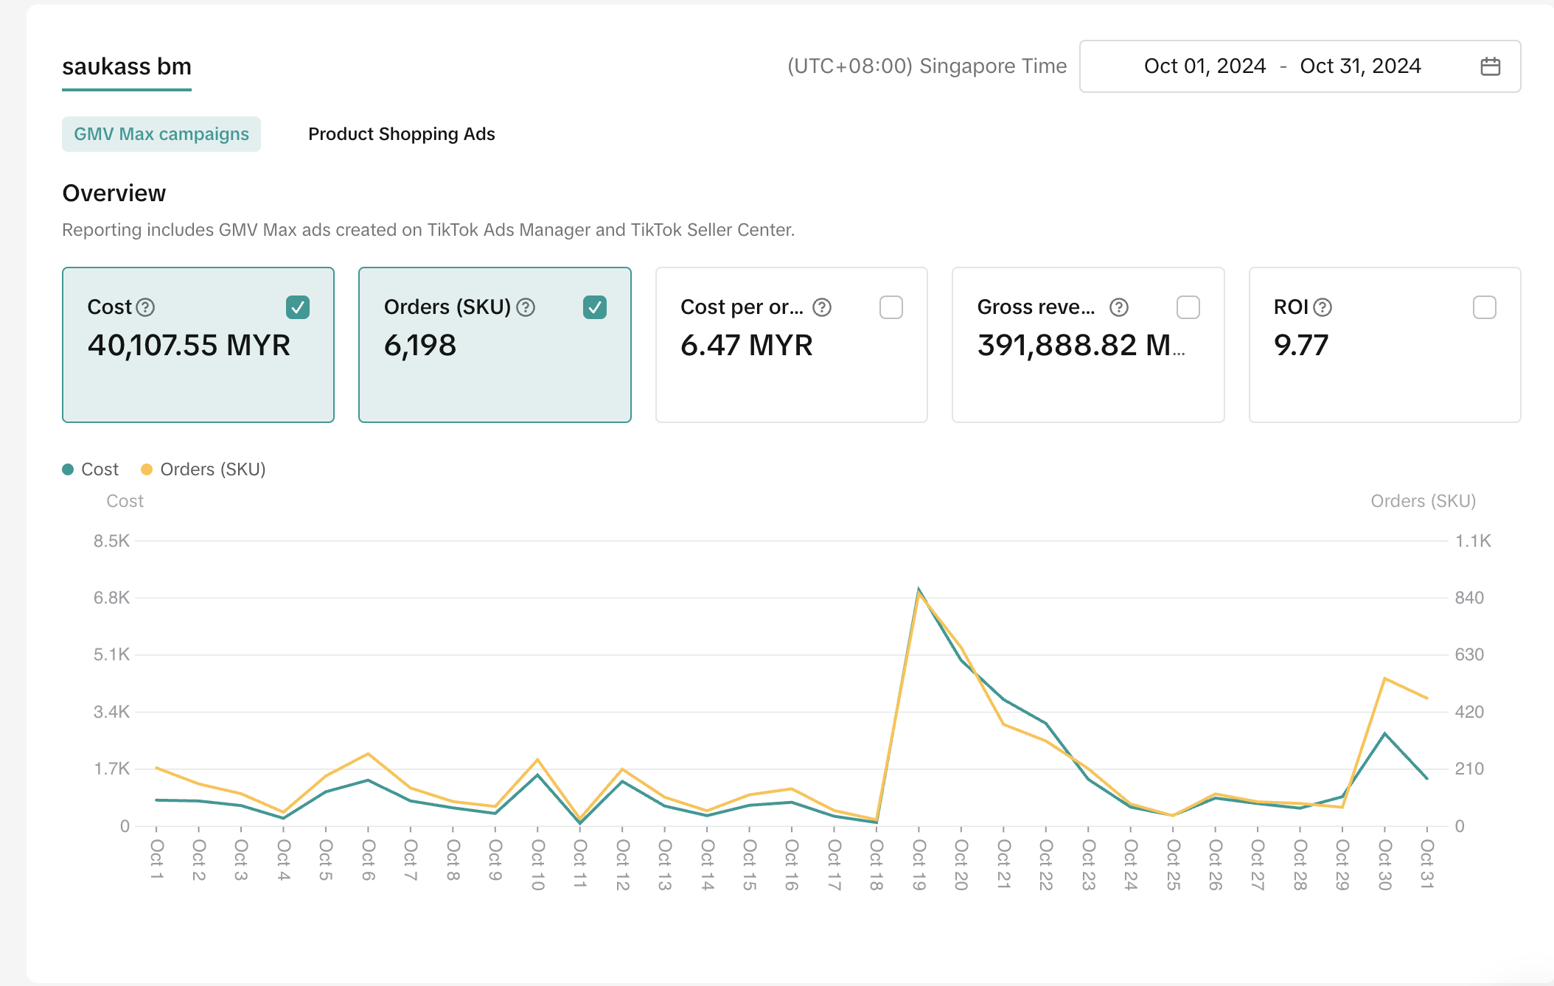The width and height of the screenshot is (1554, 986).
Task: Toggle the yellow Orders (SKU) legend dot
Action: coord(147,469)
